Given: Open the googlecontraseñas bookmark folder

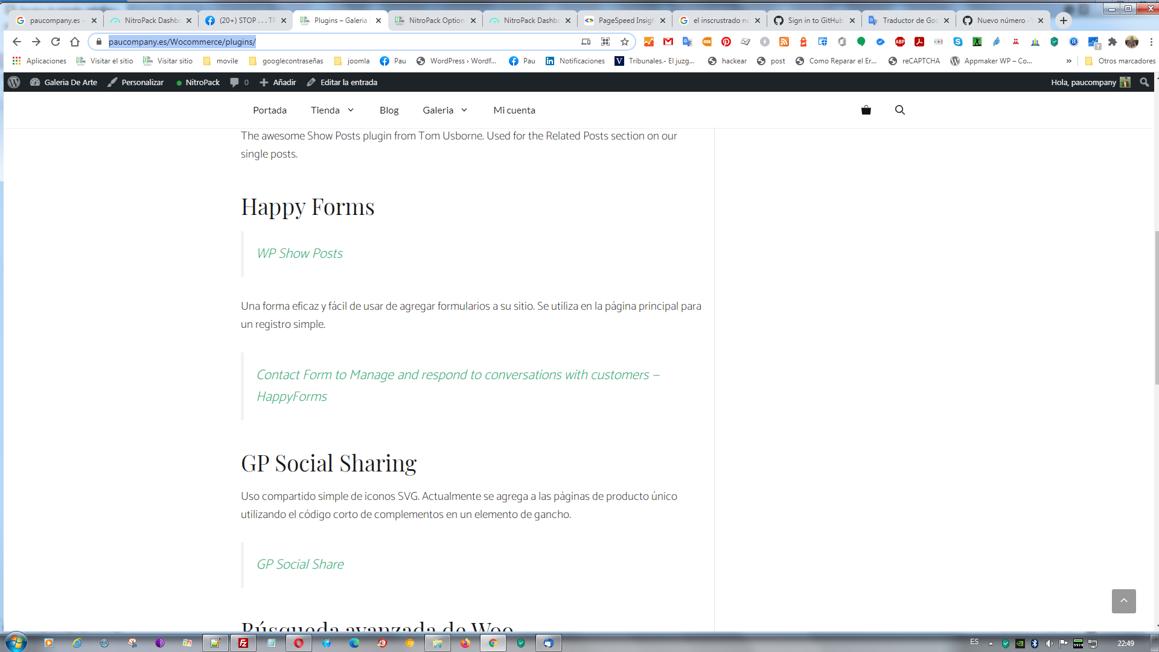Looking at the screenshot, I should click(x=286, y=61).
